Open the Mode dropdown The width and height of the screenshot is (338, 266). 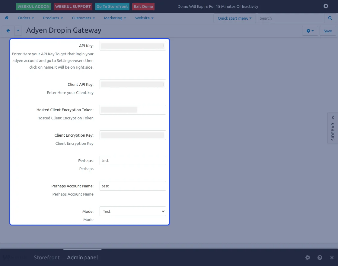point(133,211)
